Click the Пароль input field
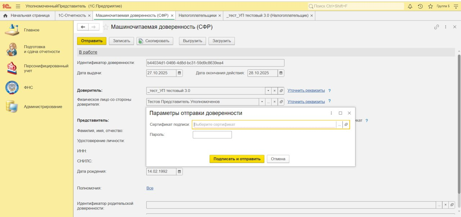 point(212,135)
